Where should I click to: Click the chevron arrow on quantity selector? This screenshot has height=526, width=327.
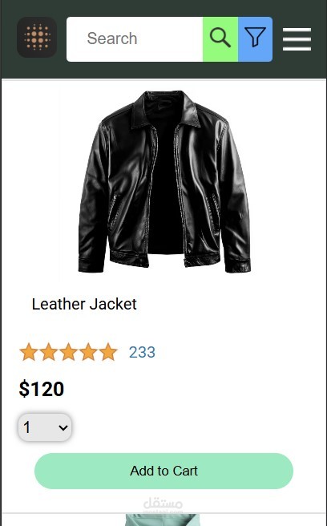click(63, 427)
